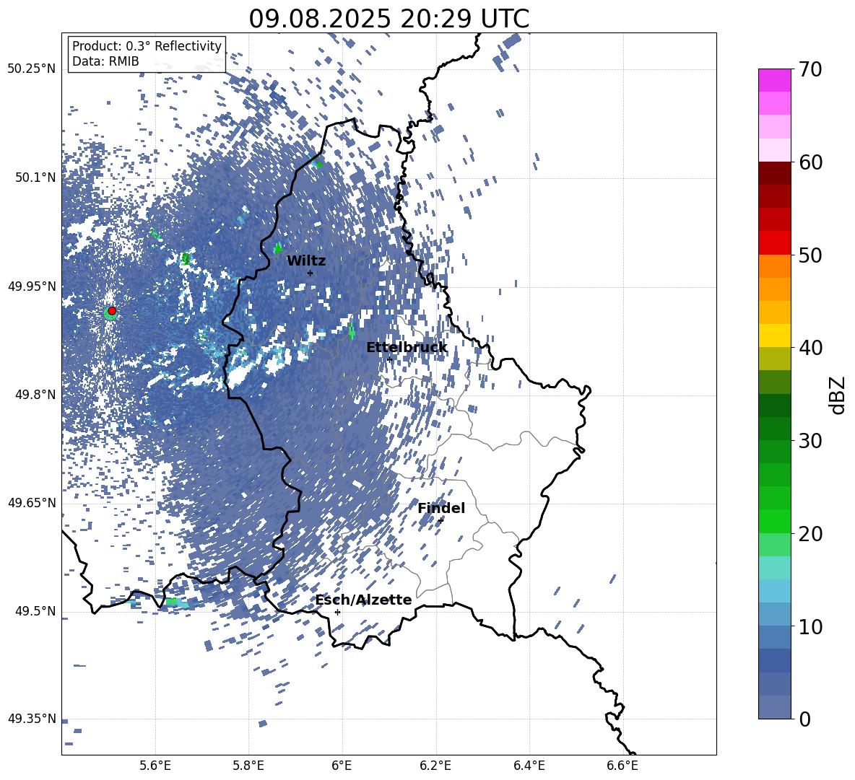Click the red radar location marker
Viewport: 855px width, 780px height.
(112, 310)
